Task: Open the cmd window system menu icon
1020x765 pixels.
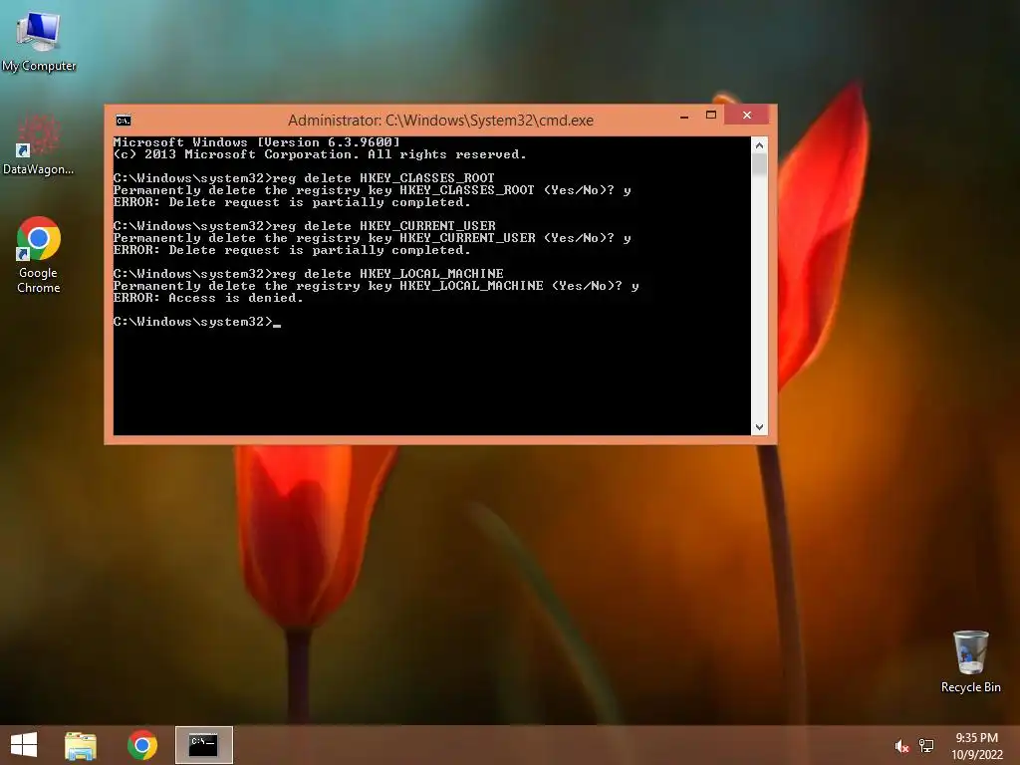Action: click(123, 121)
